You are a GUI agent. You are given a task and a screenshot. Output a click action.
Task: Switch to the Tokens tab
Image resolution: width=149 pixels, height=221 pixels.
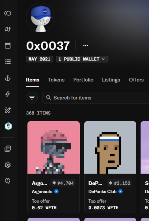click(x=56, y=80)
